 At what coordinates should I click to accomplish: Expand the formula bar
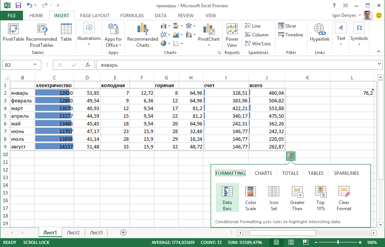pyautogui.click(x=379, y=64)
